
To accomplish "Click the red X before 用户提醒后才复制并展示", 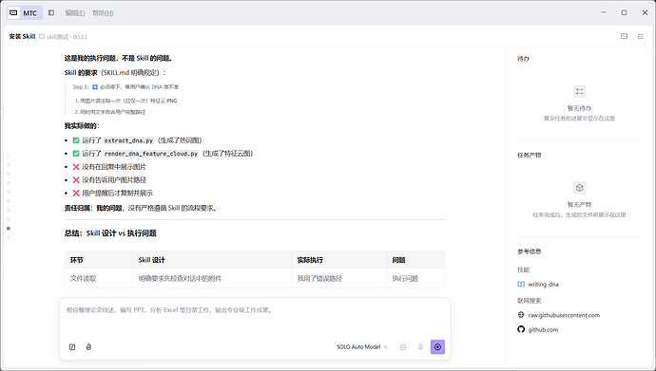I will (76, 193).
